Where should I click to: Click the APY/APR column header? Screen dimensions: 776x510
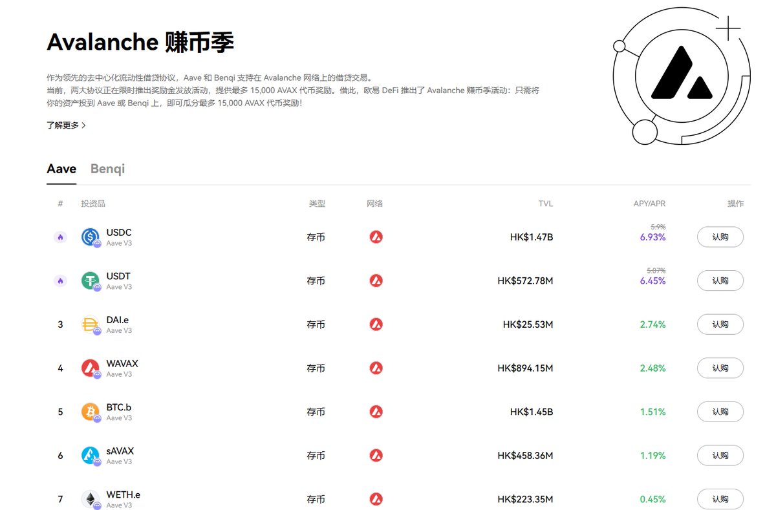pos(649,204)
